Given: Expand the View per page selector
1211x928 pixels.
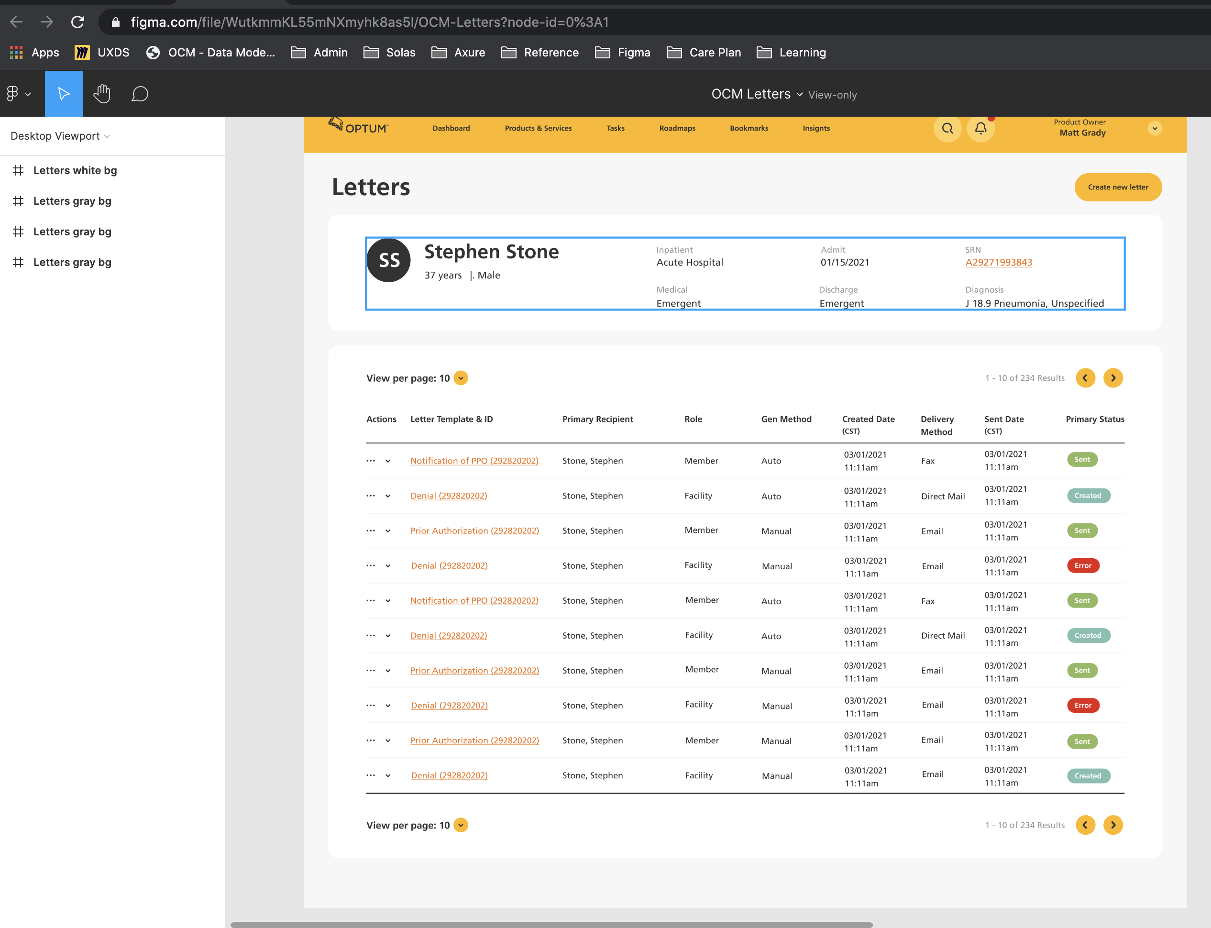Looking at the screenshot, I should click(460, 378).
